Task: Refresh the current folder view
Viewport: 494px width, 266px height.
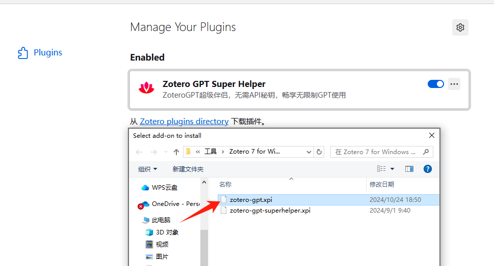Action: (x=319, y=152)
